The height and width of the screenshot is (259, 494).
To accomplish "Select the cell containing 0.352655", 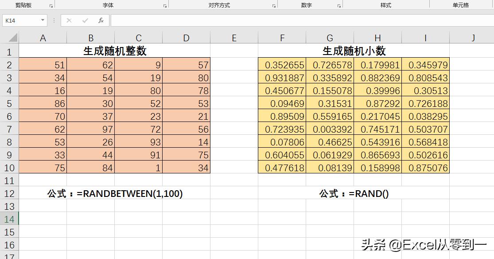I will [x=282, y=64].
